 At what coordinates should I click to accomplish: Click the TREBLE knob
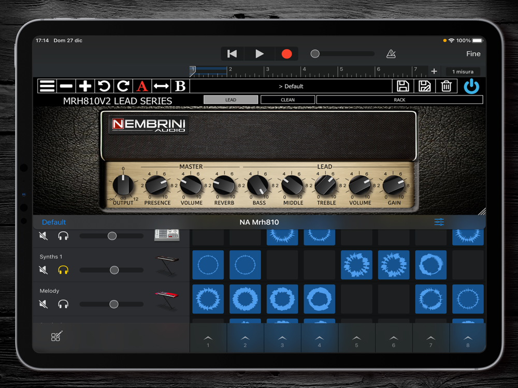[325, 185]
